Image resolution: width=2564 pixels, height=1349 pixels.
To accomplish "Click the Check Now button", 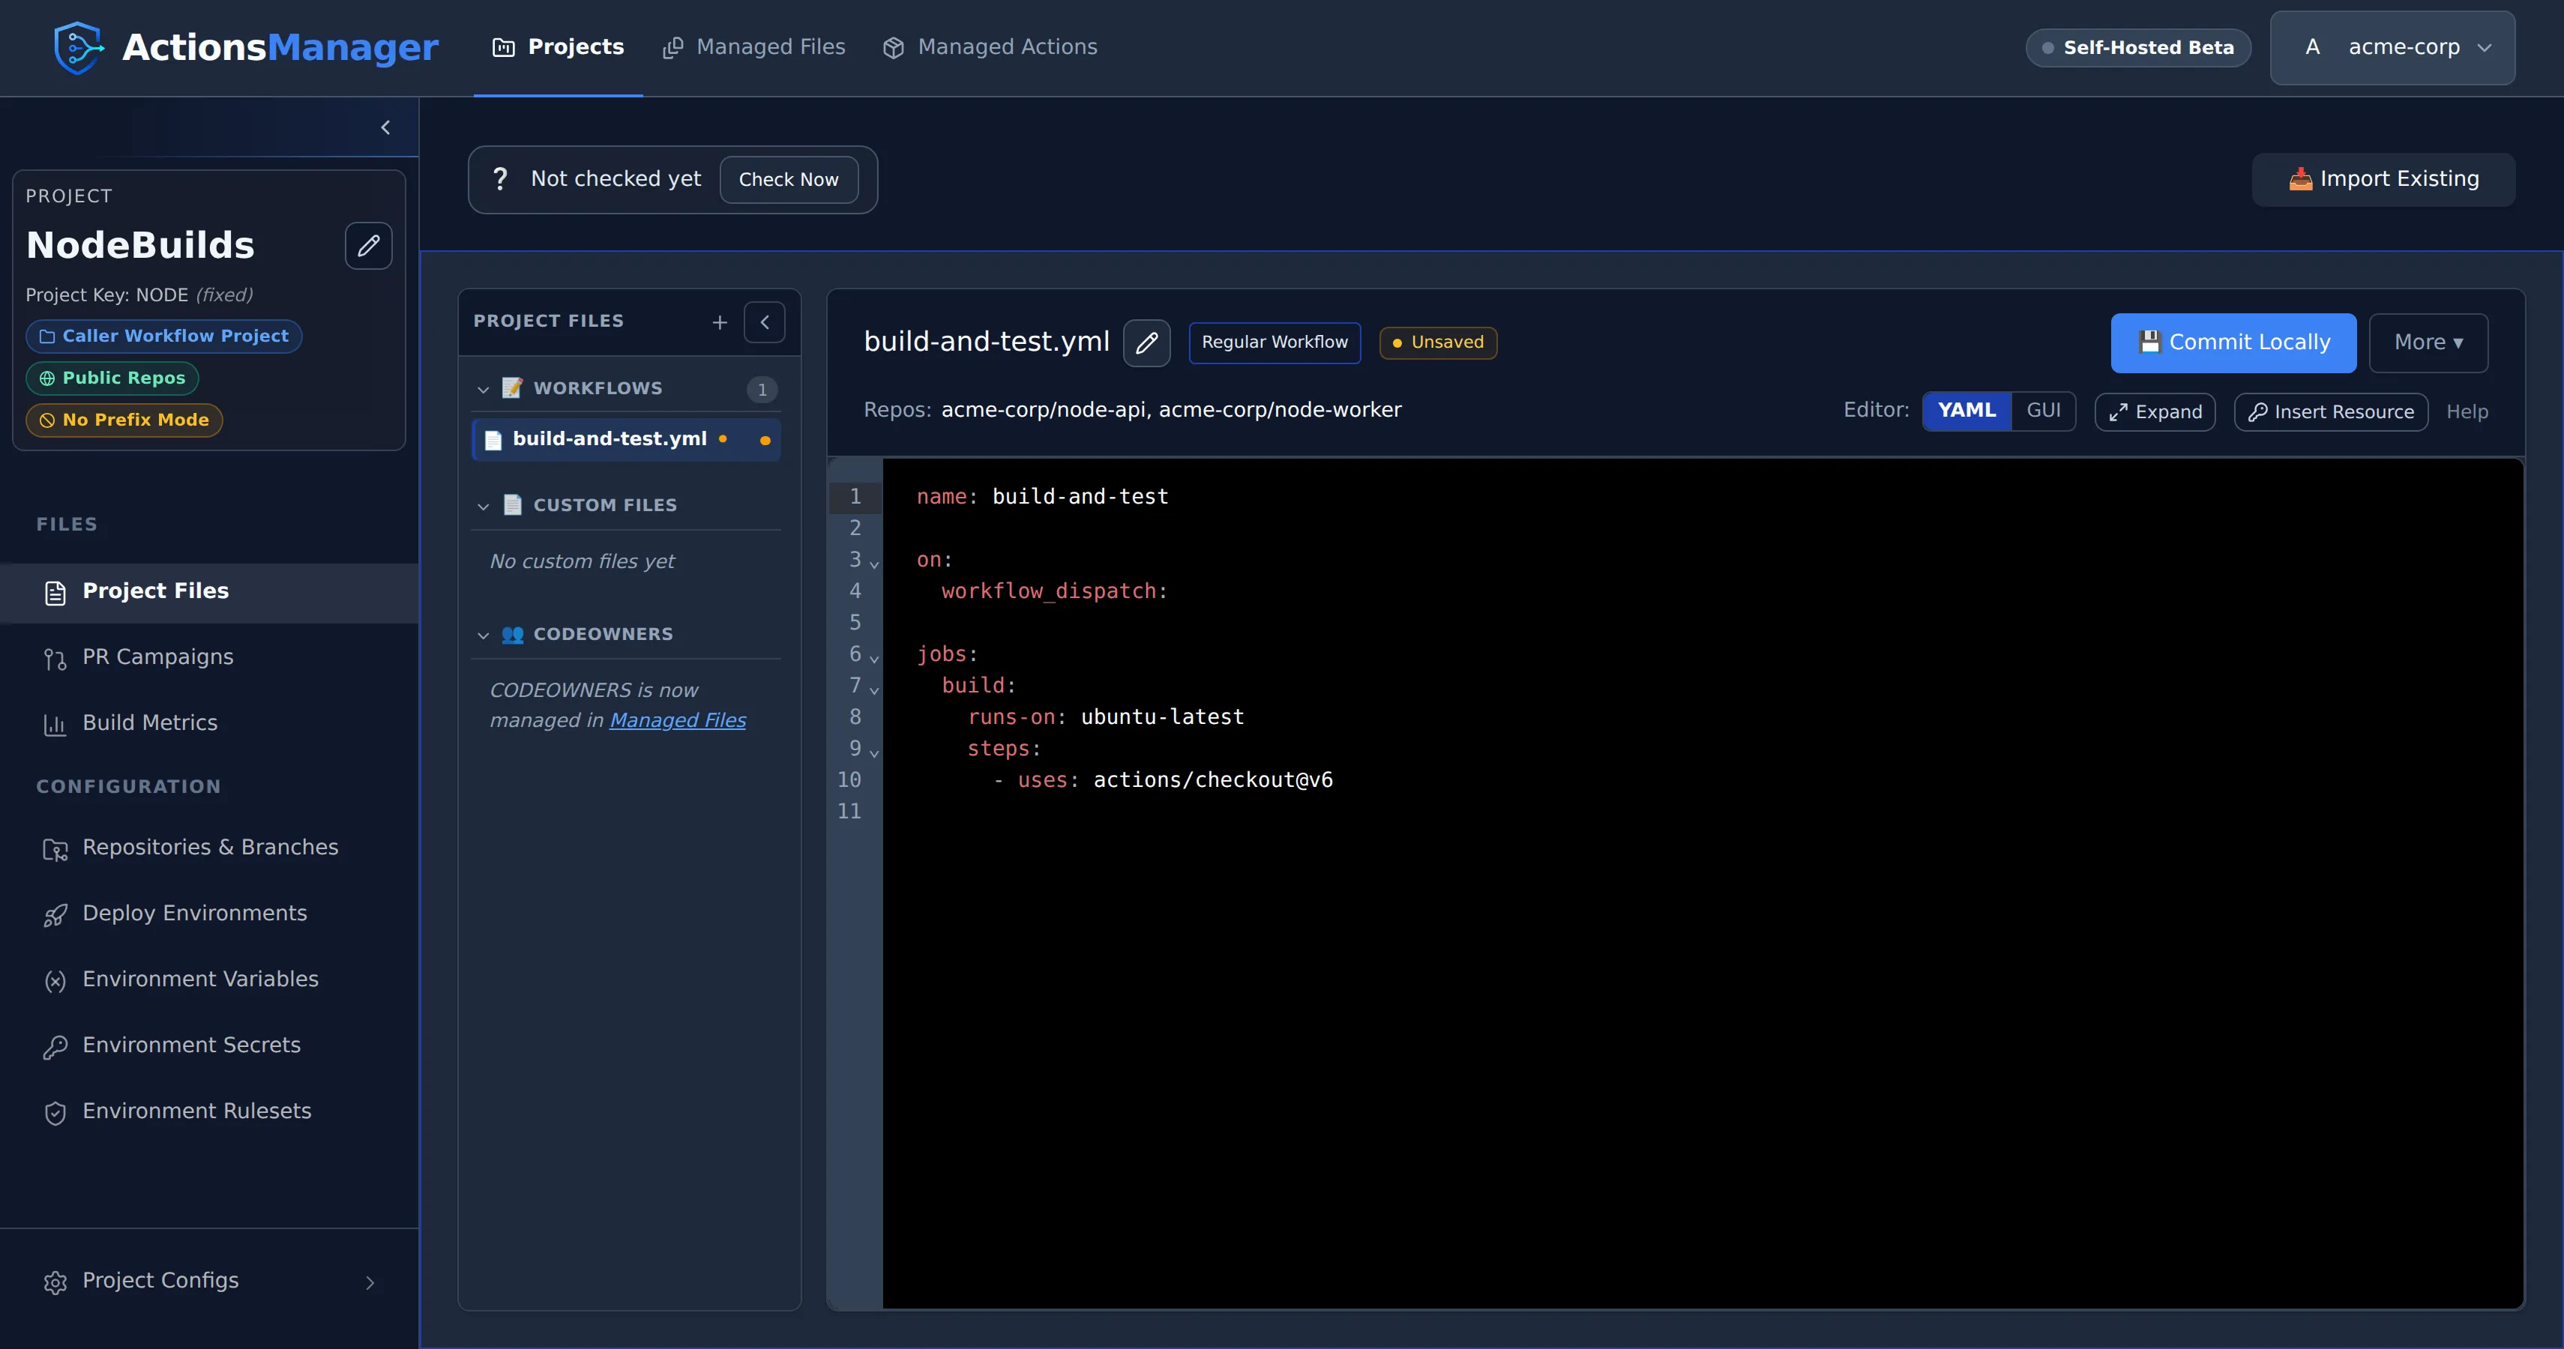I will coord(788,180).
